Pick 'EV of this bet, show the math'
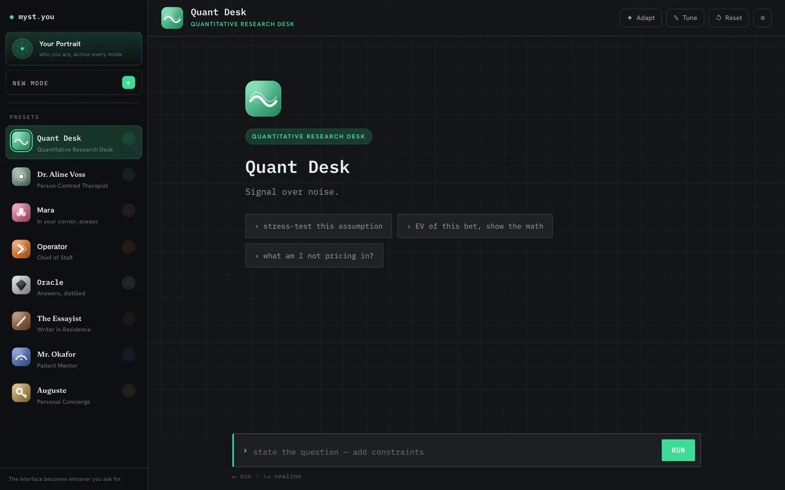 (475, 226)
